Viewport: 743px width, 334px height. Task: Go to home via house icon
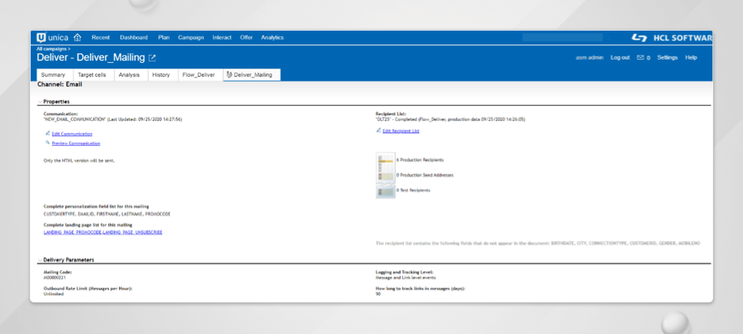78,37
